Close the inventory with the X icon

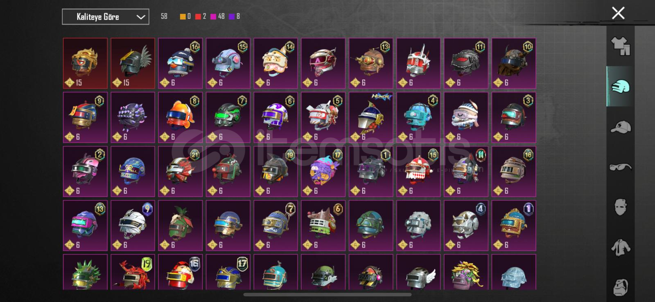point(618,13)
